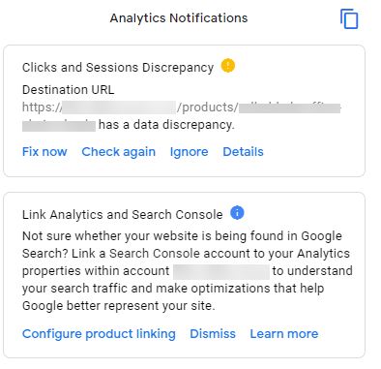
Task: Choose the Check again link
Action: coord(118,151)
